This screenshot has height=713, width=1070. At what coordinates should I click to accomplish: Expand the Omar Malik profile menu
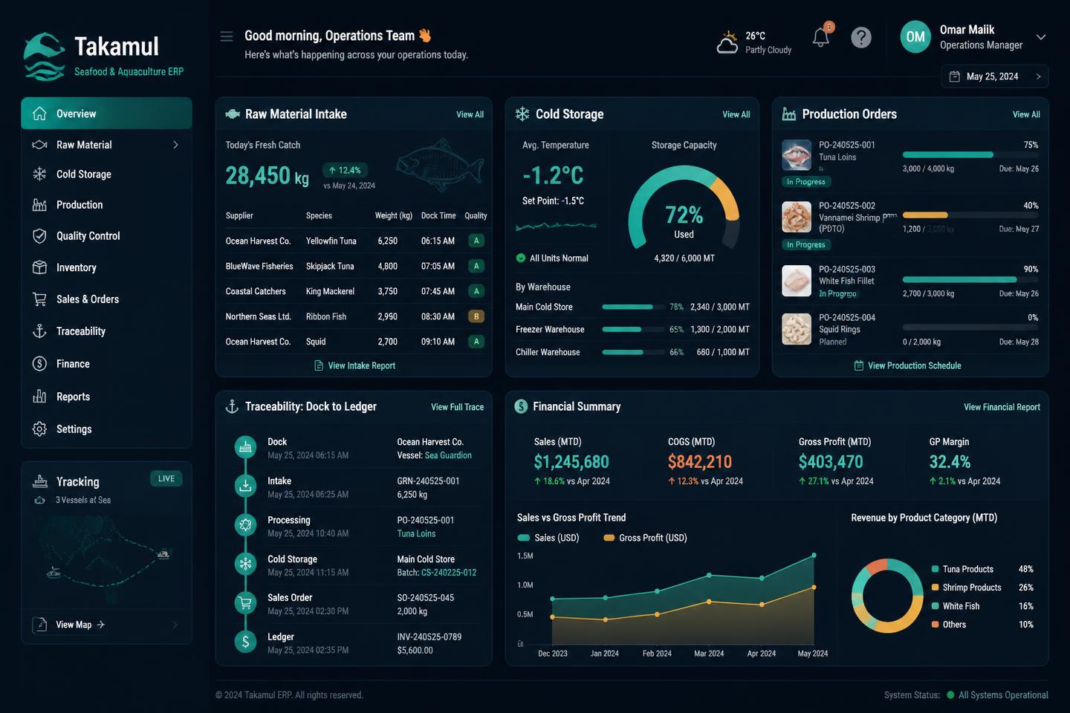click(x=1041, y=37)
